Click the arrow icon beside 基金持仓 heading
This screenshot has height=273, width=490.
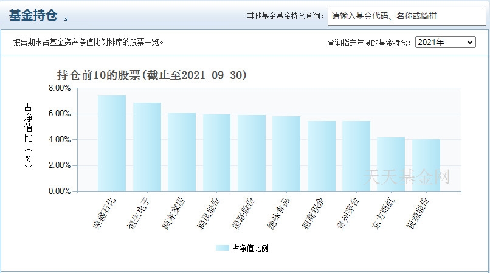66,19
